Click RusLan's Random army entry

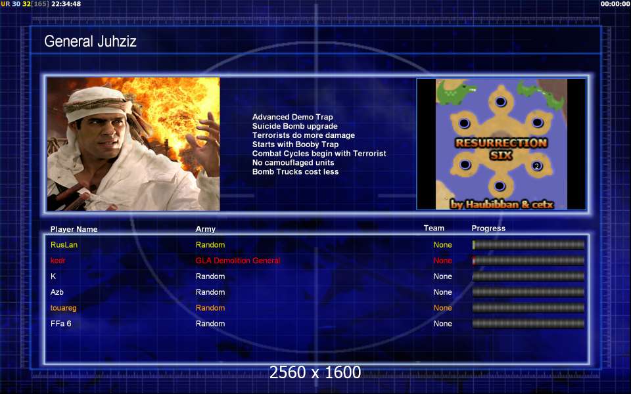click(x=210, y=245)
